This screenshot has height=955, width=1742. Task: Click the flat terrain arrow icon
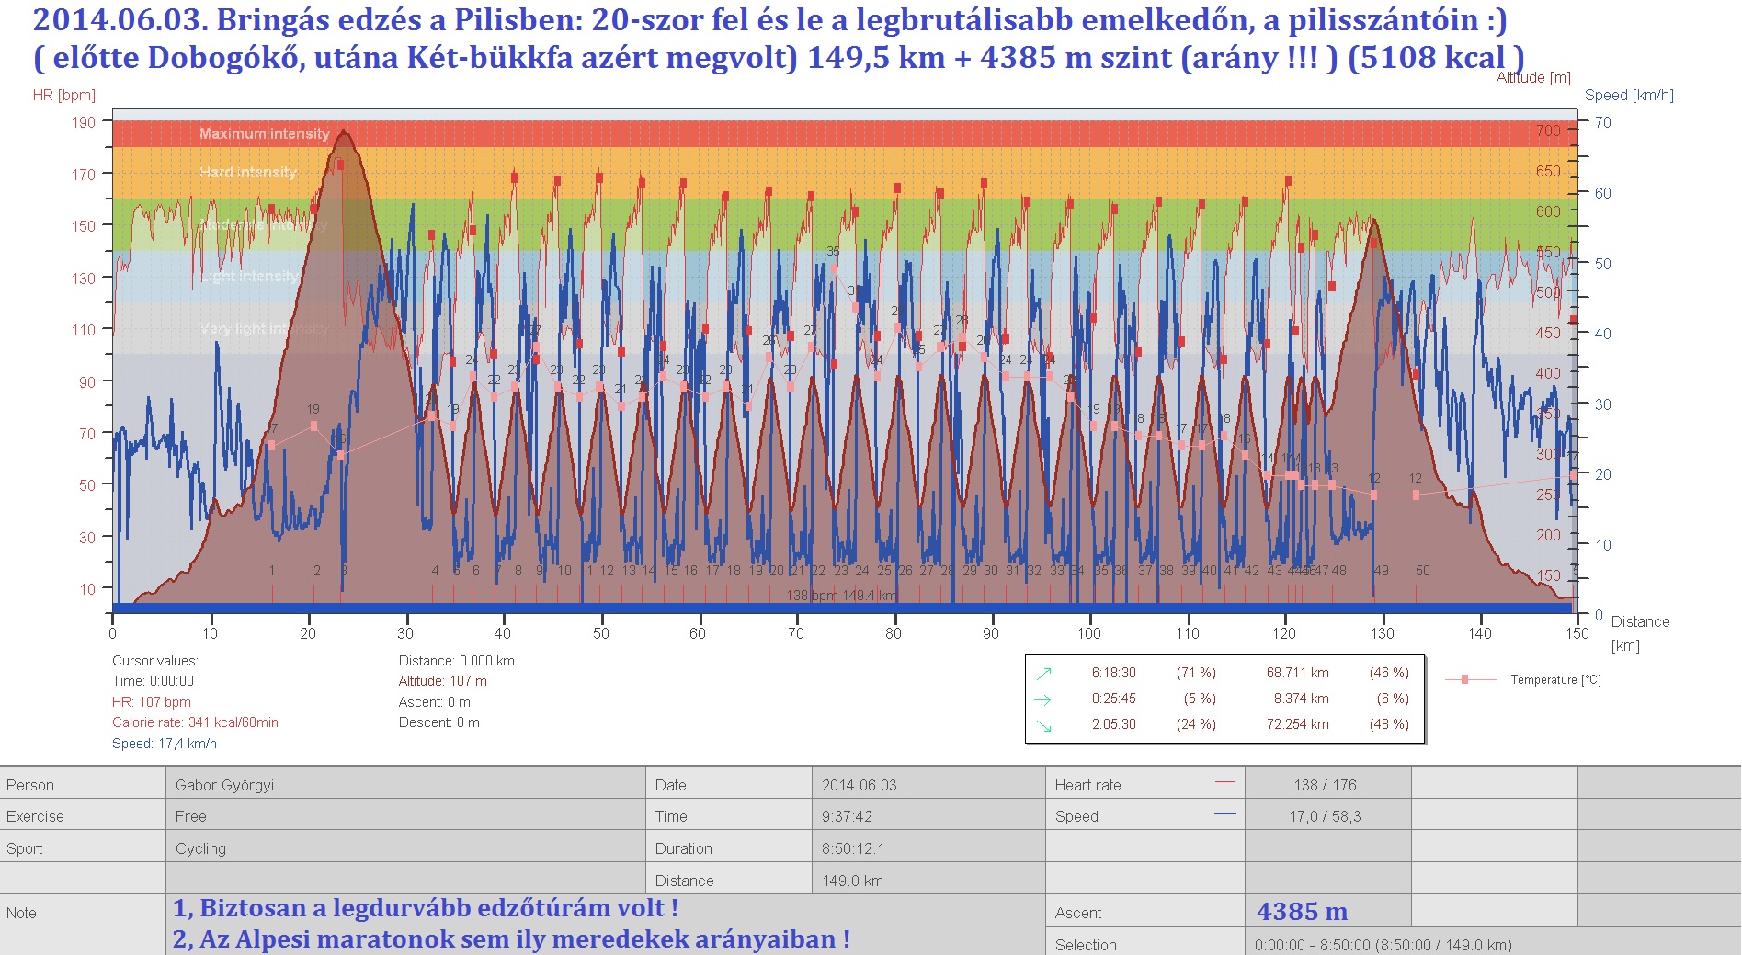[x=1043, y=699]
